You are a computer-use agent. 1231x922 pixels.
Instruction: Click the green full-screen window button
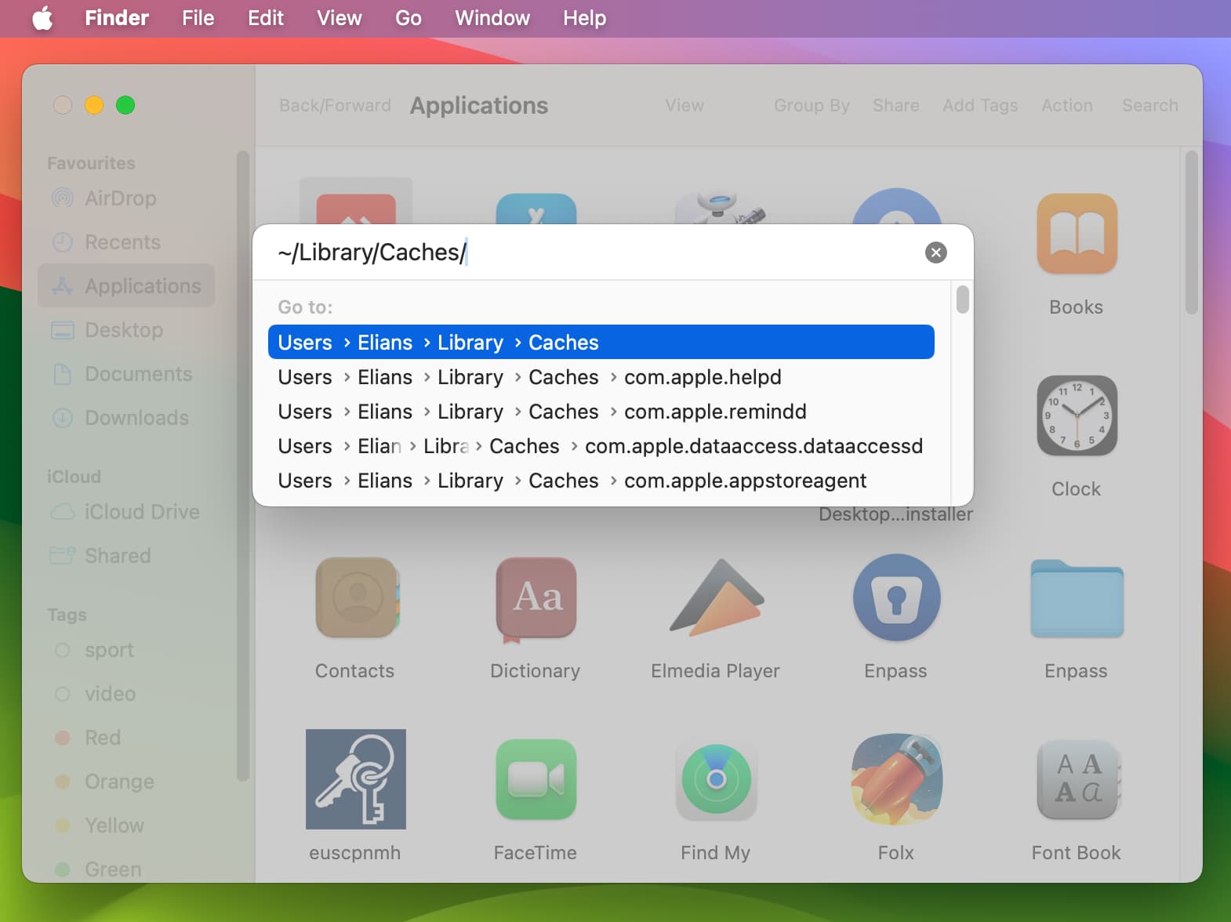pyautogui.click(x=125, y=105)
